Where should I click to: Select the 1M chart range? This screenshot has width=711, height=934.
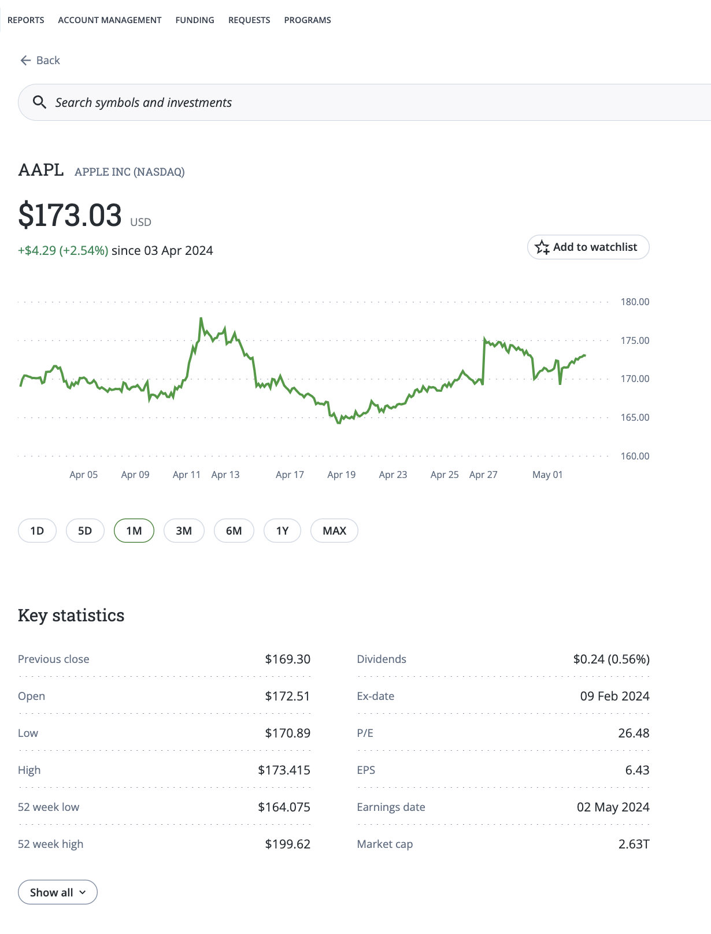pos(134,531)
